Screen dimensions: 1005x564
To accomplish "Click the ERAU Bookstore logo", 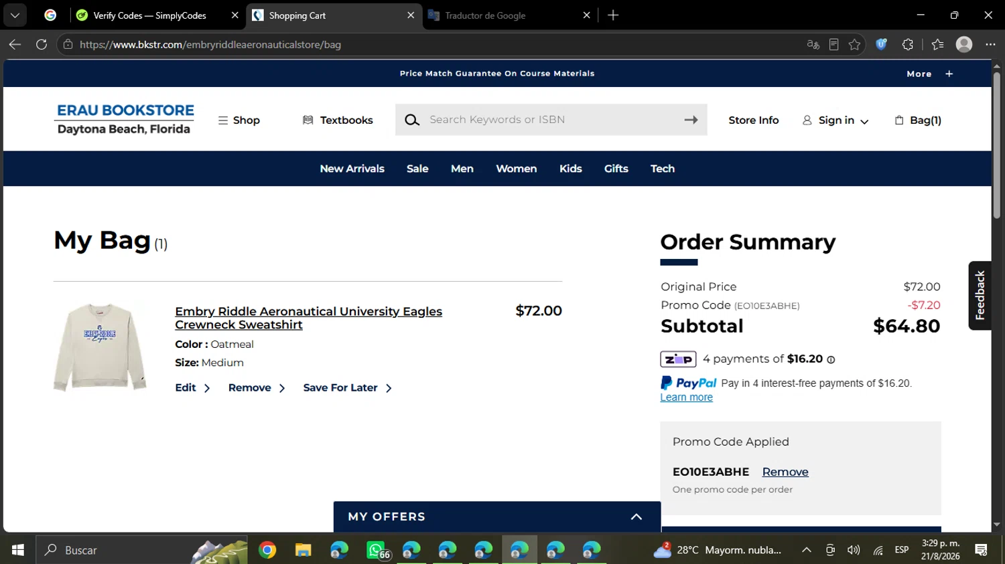I will click(125, 119).
